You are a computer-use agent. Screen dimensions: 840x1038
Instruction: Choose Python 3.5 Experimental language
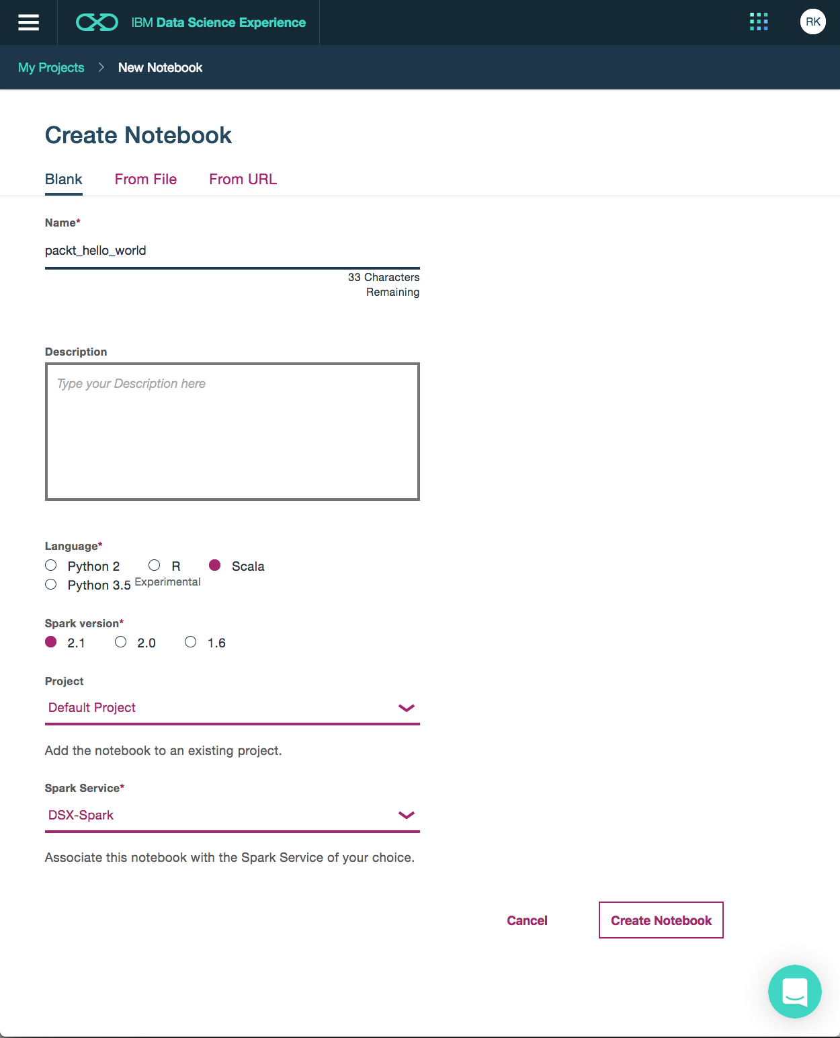pos(51,584)
